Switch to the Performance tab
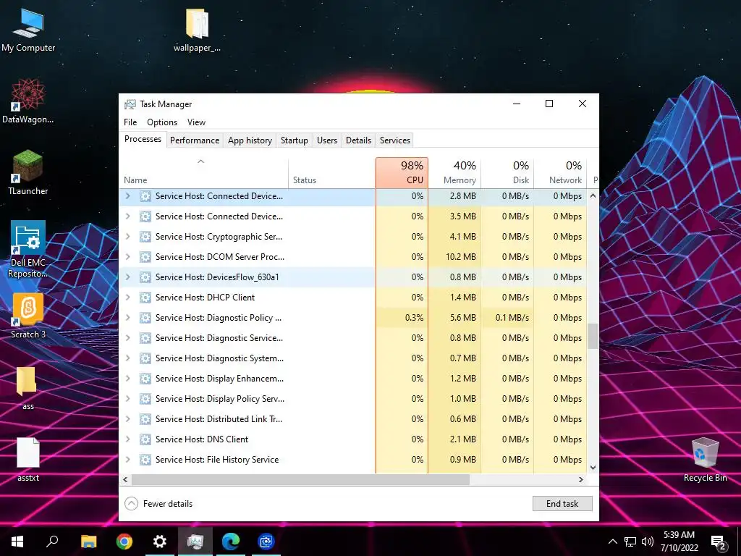Viewport: 741px width, 556px height. [195, 140]
